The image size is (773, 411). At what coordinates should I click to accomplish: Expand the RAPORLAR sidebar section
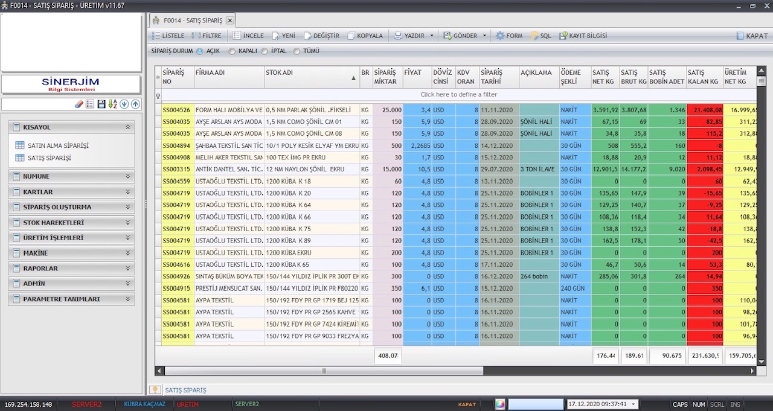[71, 269]
